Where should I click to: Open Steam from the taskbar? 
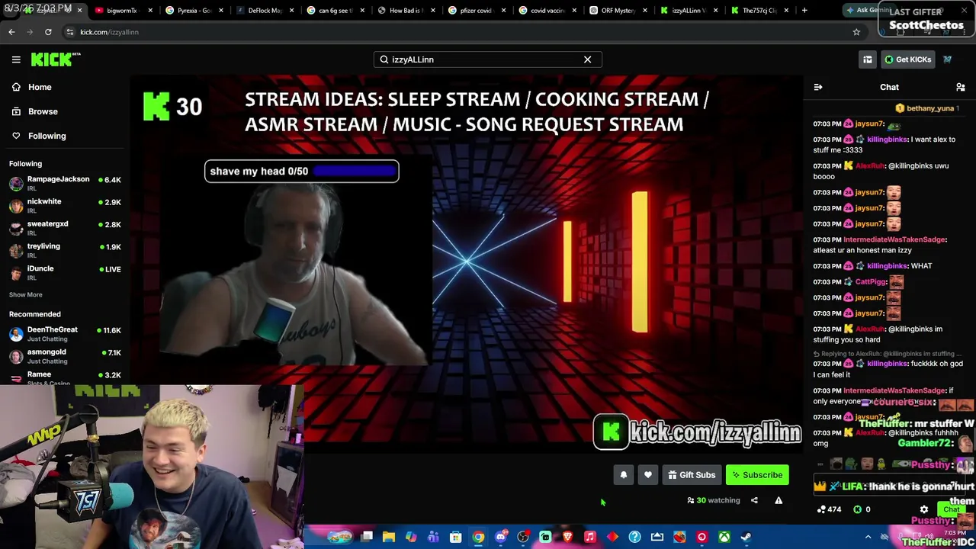point(746,537)
